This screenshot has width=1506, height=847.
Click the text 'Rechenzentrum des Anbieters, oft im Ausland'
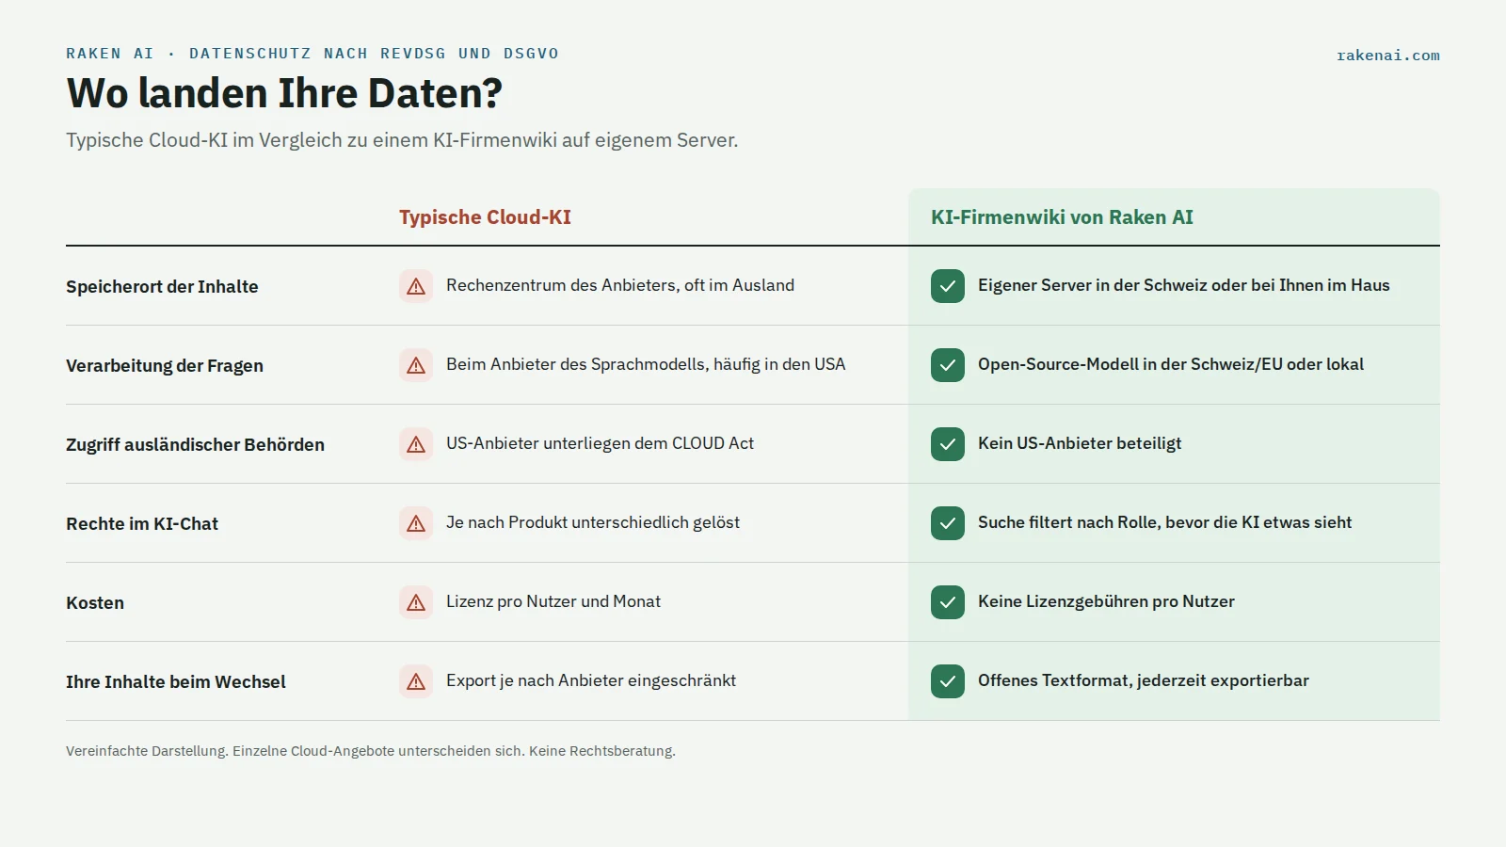(x=620, y=285)
